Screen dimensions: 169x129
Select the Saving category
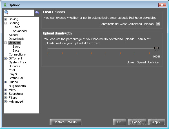pos(14,19)
